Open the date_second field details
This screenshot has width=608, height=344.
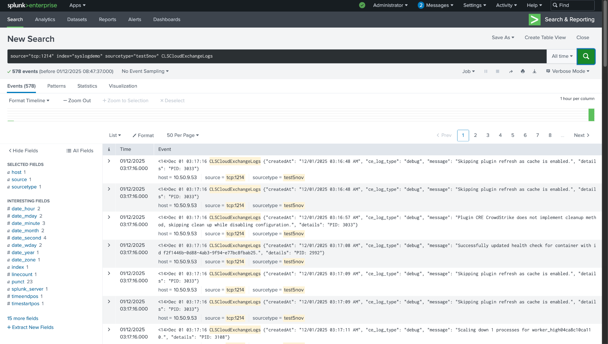click(26, 238)
